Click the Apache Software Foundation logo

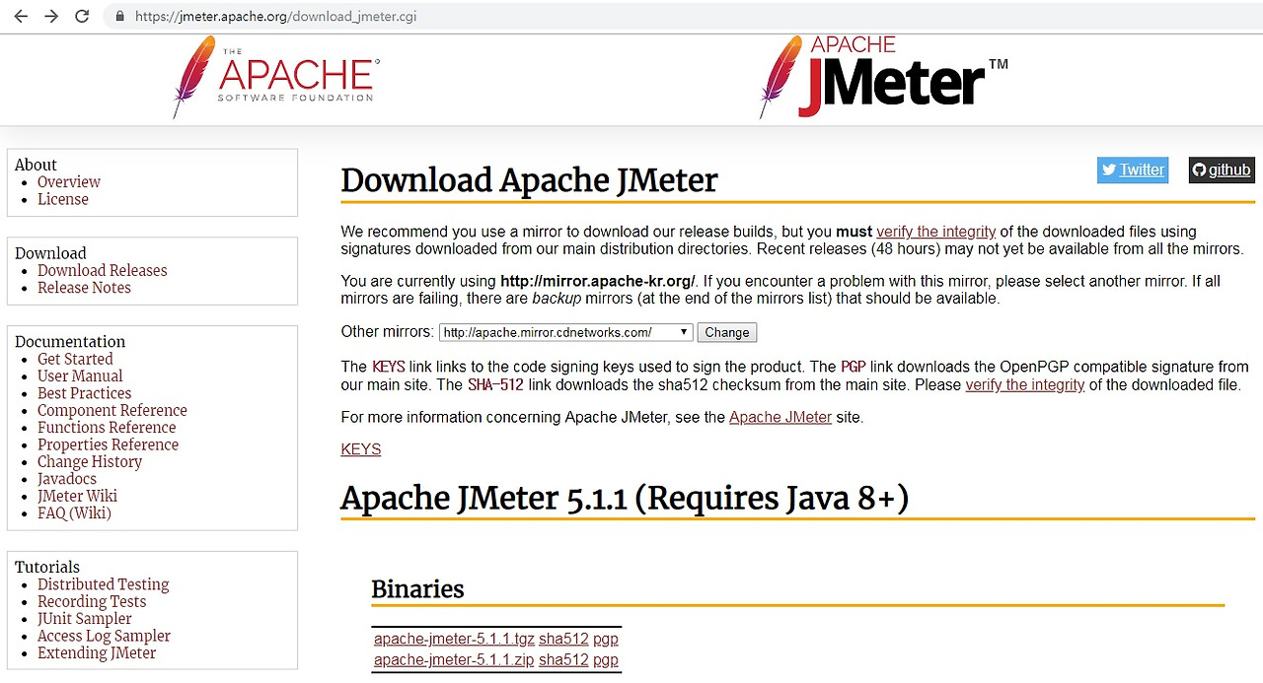(276, 77)
